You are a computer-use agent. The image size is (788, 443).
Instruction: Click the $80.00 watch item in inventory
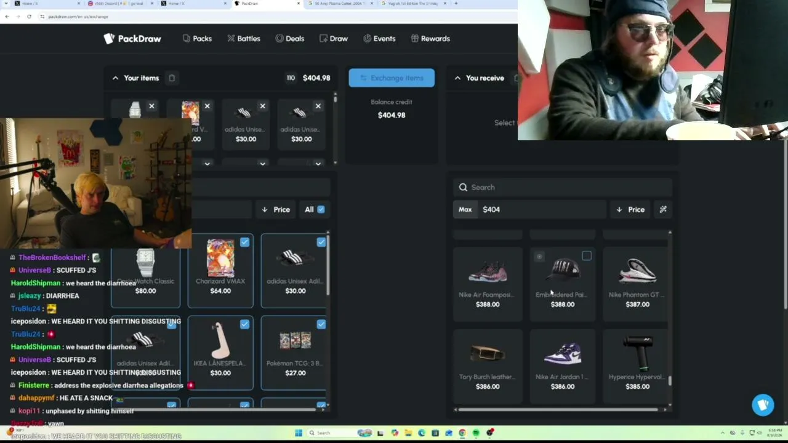(146, 271)
